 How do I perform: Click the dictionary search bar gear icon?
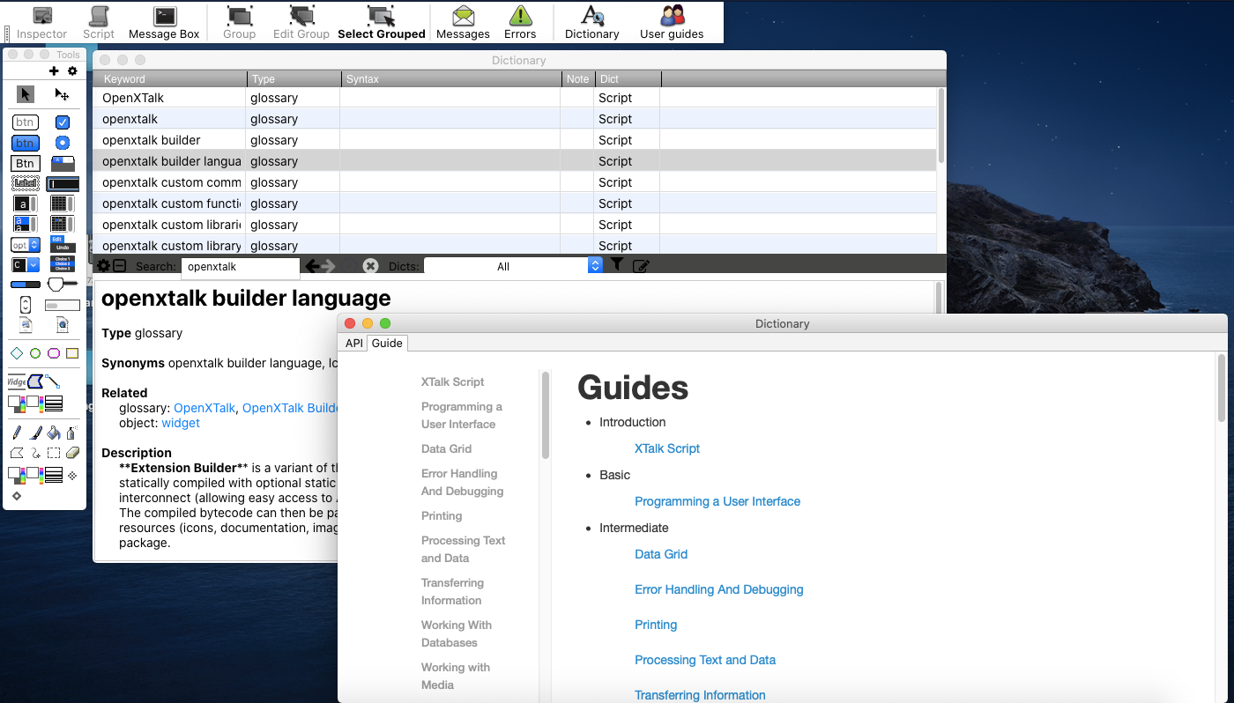click(103, 266)
